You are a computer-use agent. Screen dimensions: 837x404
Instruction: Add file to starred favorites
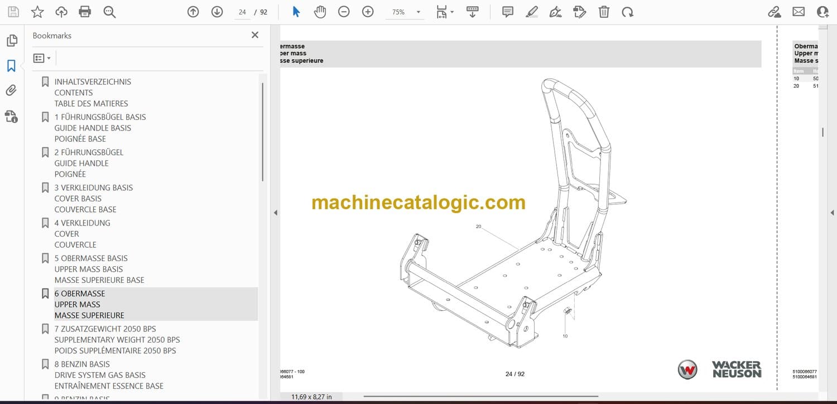tap(37, 12)
